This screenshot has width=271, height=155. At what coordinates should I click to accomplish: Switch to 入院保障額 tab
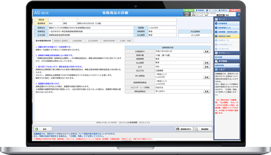point(77,41)
